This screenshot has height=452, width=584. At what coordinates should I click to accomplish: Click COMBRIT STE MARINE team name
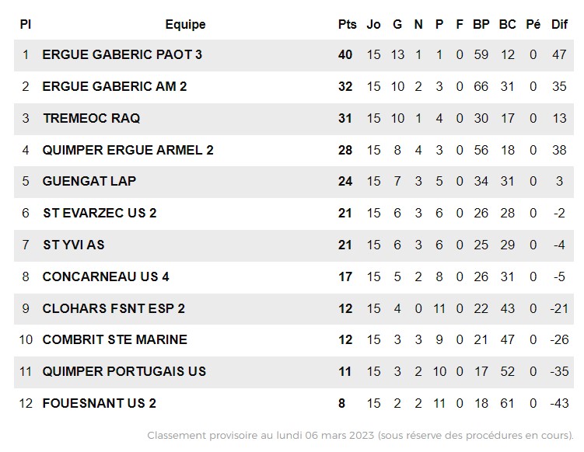click(115, 339)
